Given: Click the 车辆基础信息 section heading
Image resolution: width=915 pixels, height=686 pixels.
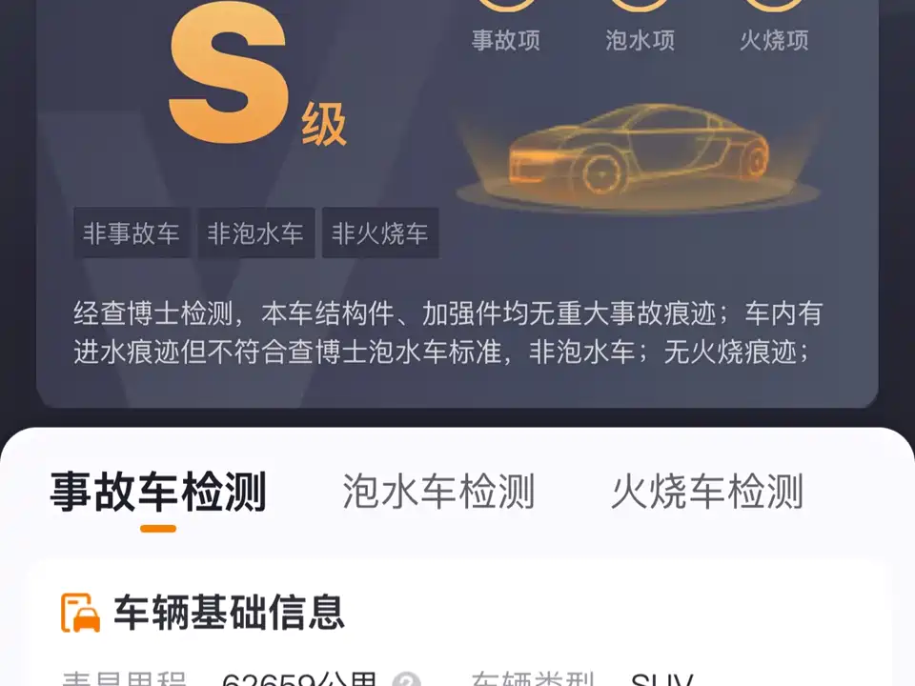Looking at the screenshot, I should tap(229, 613).
